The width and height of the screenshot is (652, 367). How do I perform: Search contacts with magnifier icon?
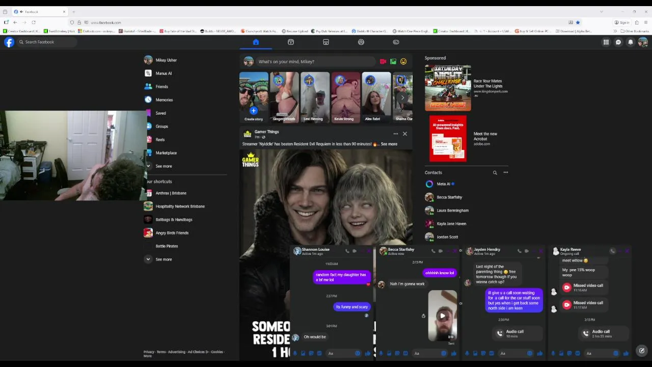495,173
